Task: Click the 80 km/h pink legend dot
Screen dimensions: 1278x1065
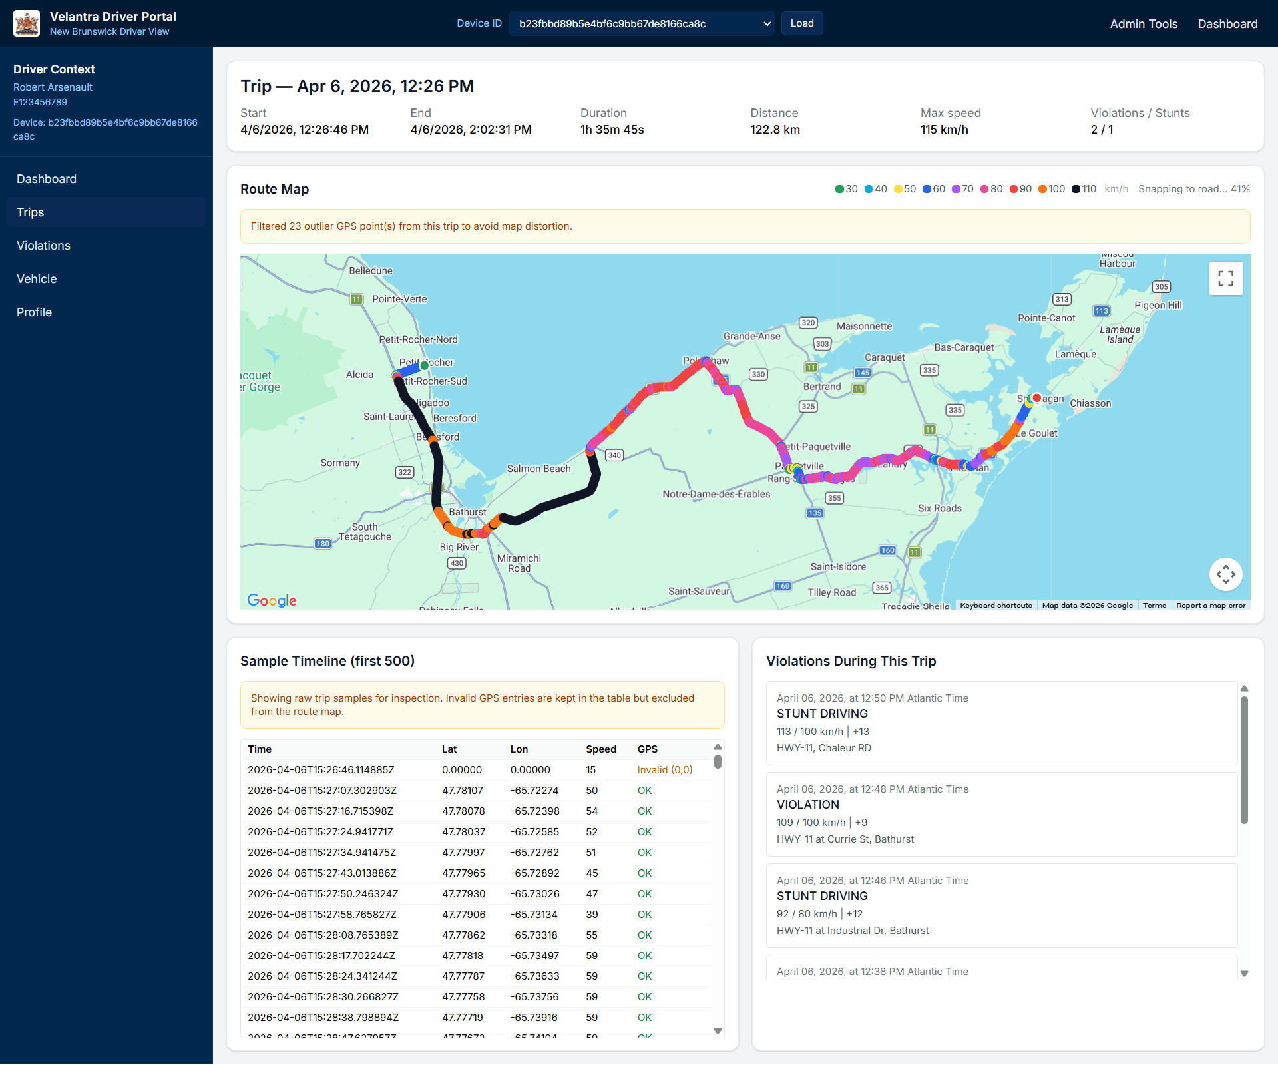Action: click(984, 189)
